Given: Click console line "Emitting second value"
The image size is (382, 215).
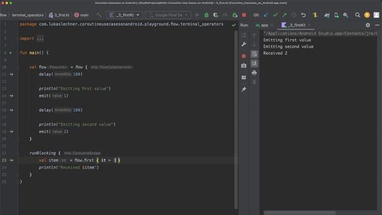Looking at the screenshot, I should 288,47.
